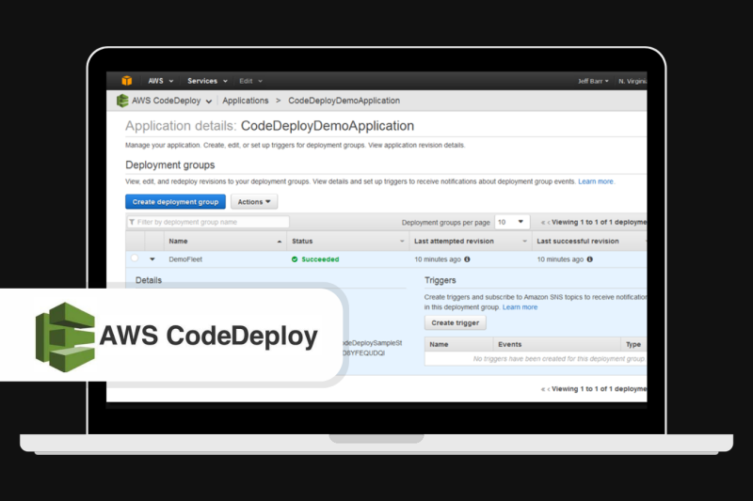
Task: Open Learn more link under Triggers
Action: pos(521,306)
